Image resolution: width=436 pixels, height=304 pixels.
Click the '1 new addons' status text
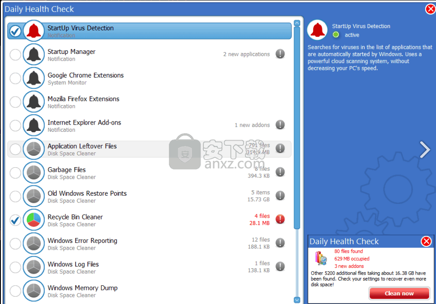(252, 125)
